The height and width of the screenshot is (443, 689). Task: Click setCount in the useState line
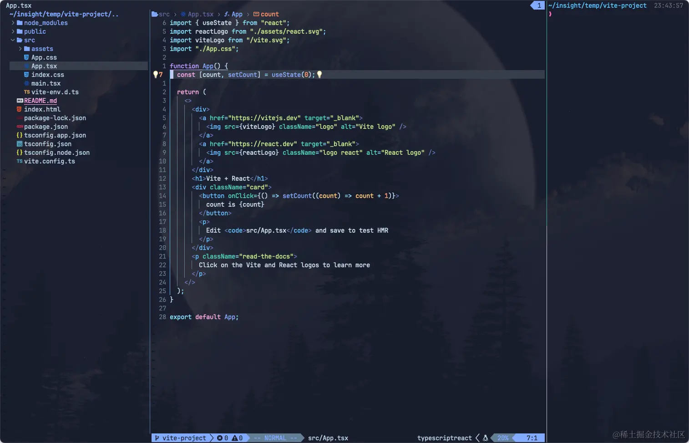pos(243,75)
